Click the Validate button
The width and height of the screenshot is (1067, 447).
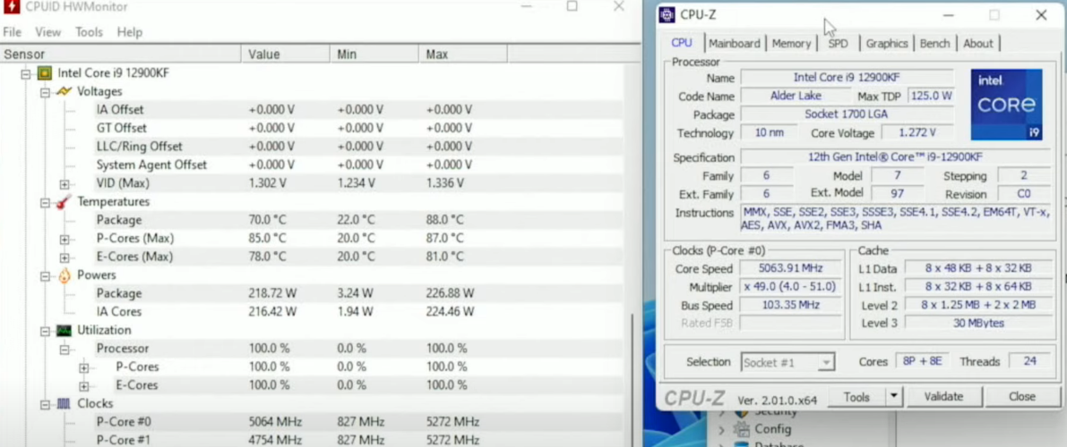coord(944,397)
